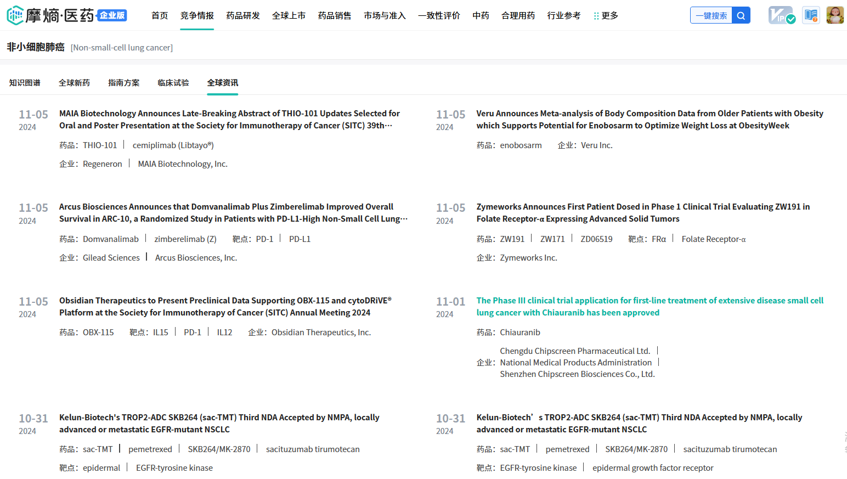Switch to the 全球新药 tab
The height and width of the screenshot is (479, 847).
click(74, 83)
